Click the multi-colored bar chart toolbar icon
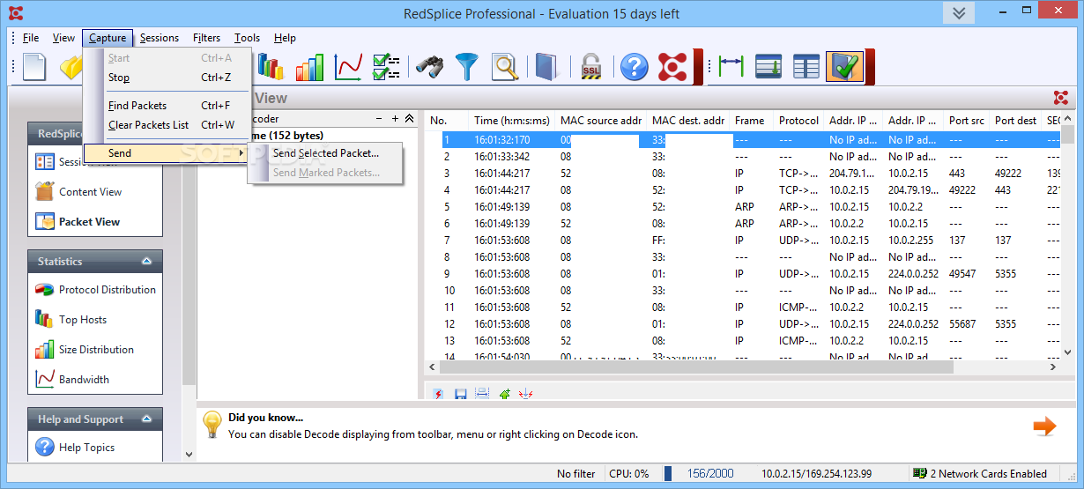 [269, 67]
